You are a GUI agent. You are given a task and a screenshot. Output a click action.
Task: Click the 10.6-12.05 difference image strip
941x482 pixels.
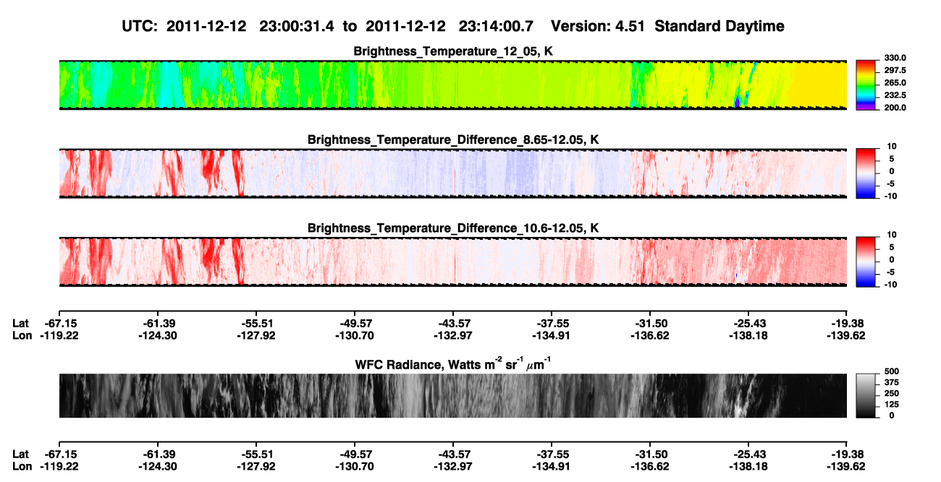click(452, 262)
